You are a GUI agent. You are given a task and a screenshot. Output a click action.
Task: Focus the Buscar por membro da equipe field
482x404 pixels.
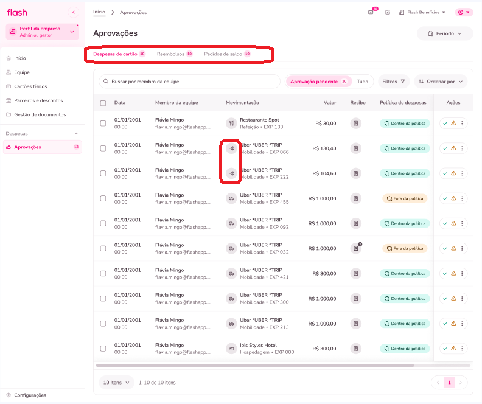tap(189, 82)
